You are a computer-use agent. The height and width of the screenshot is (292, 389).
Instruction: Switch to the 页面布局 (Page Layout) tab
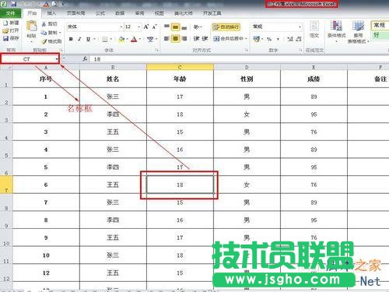click(75, 13)
